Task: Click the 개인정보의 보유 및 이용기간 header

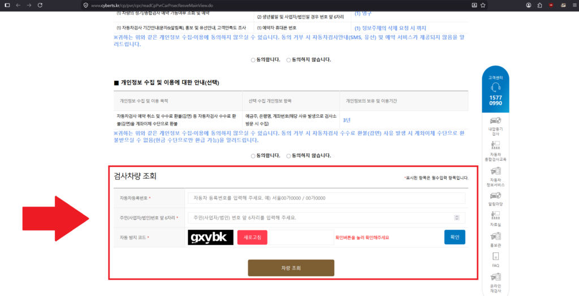Action: [x=371, y=101]
